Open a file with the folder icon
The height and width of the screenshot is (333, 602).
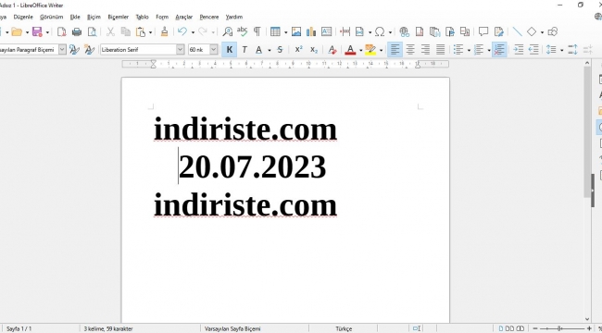click(17, 31)
